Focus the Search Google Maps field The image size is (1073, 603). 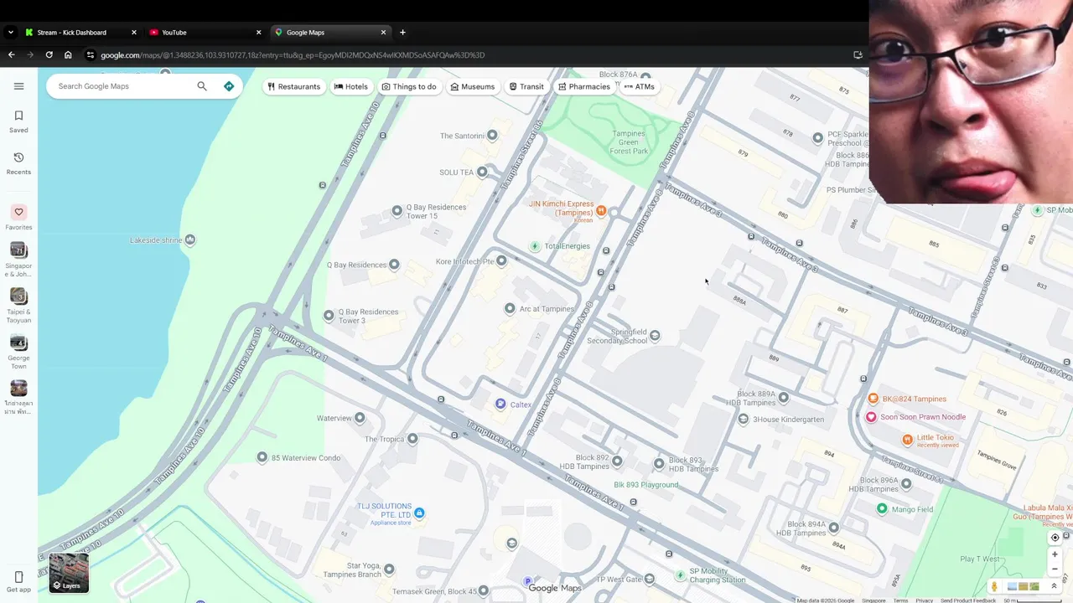(122, 86)
